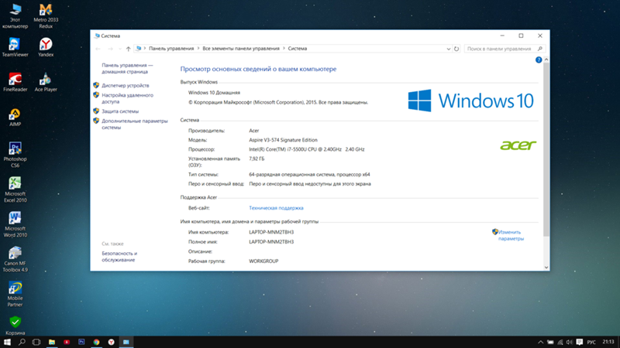Click the Windows 10 Домашняя edition text
Screen dimensions: 620x348
pyautogui.click(x=214, y=93)
